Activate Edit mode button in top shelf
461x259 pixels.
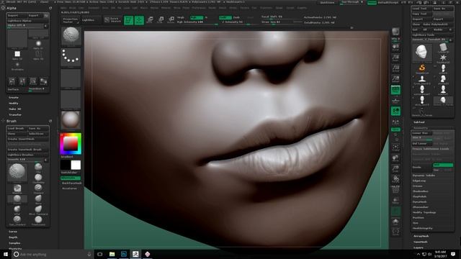[128, 20]
